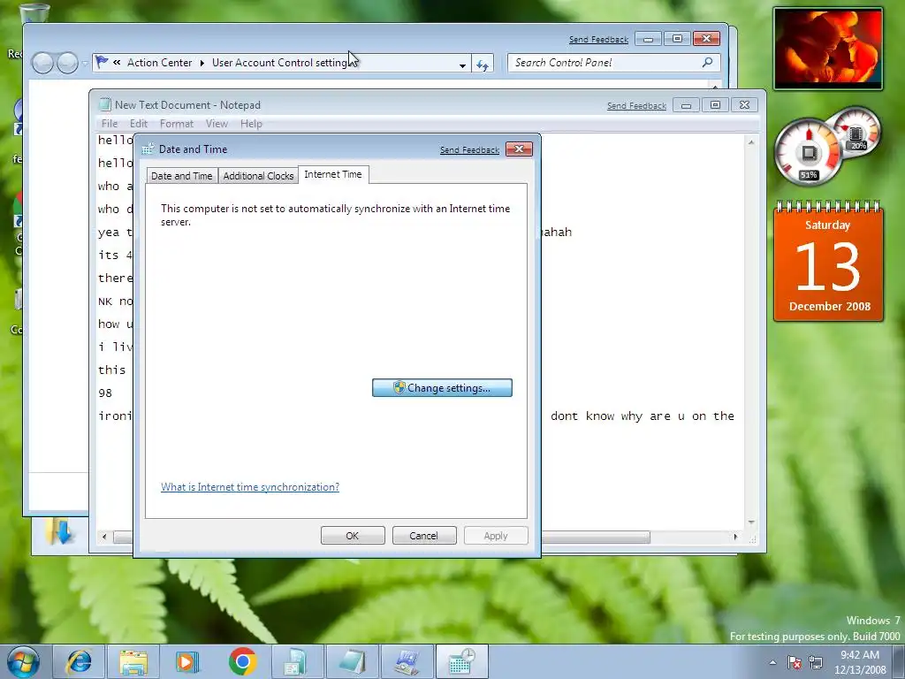Open Notepad File menu
Viewport: 905px width, 679px height.
point(109,124)
